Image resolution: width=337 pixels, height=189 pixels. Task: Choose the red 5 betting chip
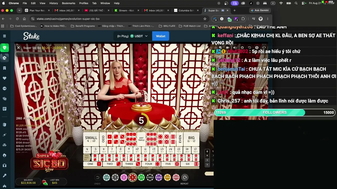133,177
